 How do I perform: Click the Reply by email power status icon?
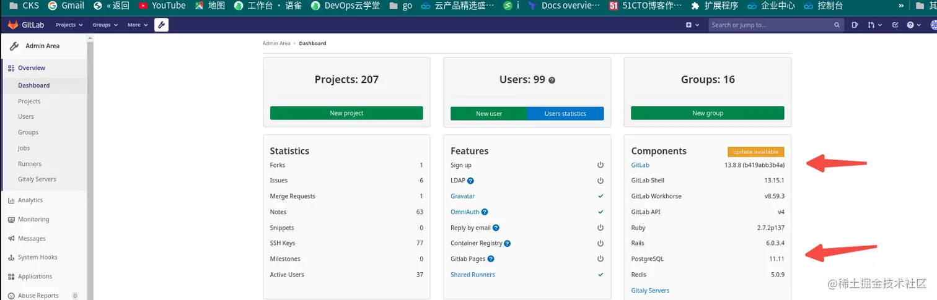coord(600,228)
